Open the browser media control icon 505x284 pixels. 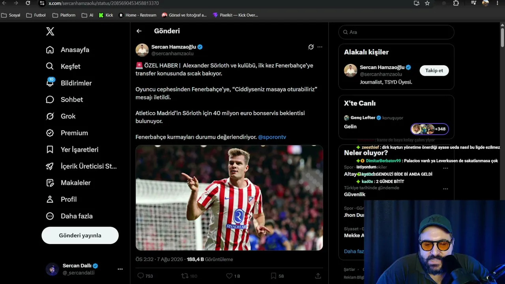(474, 3)
